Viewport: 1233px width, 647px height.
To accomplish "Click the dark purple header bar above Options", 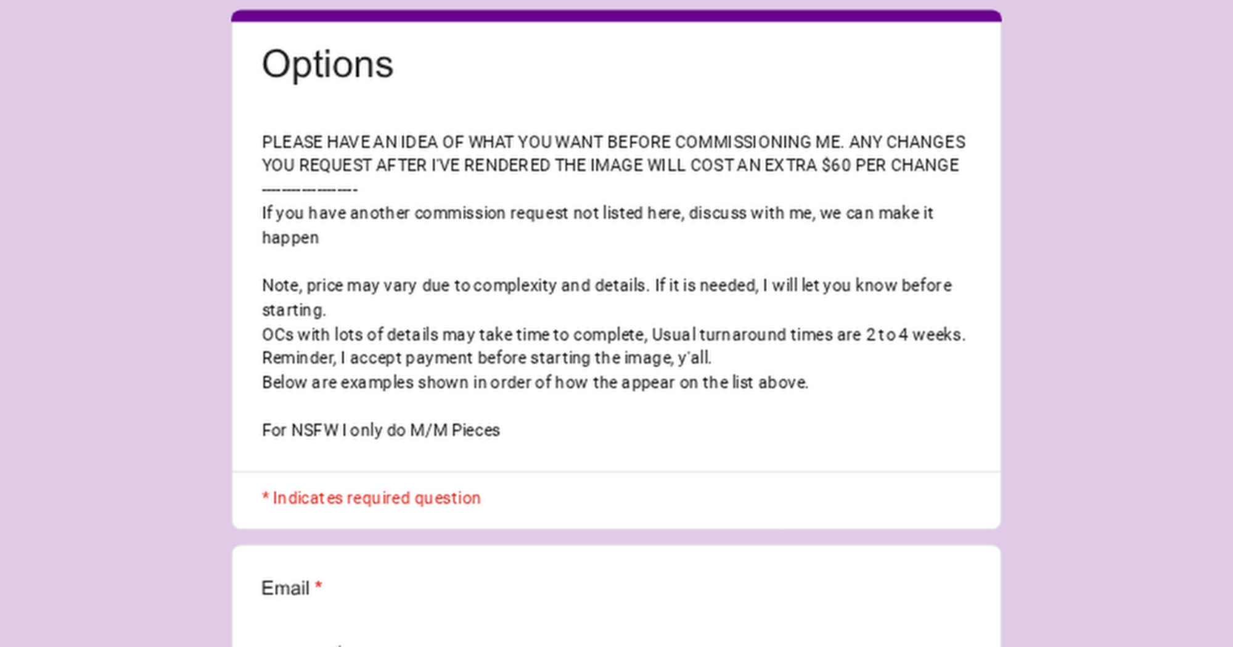I will [x=616, y=16].
